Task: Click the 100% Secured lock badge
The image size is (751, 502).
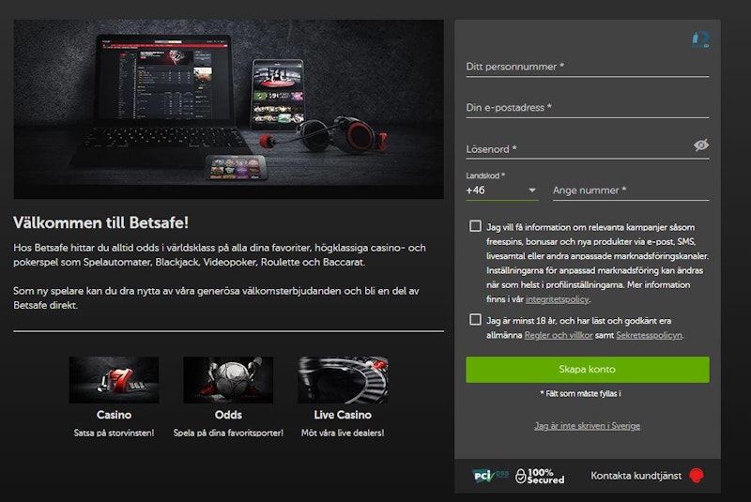Action: (x=540, y=476)
